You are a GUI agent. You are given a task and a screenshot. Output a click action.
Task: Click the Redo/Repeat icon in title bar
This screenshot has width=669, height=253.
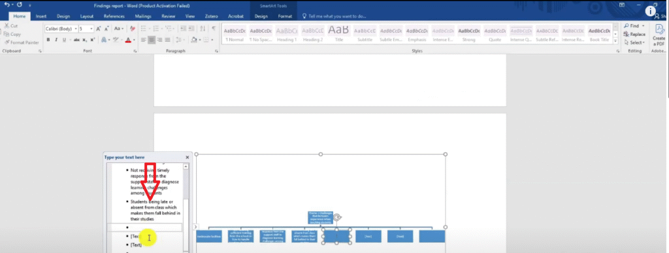[x=19, y=5]
